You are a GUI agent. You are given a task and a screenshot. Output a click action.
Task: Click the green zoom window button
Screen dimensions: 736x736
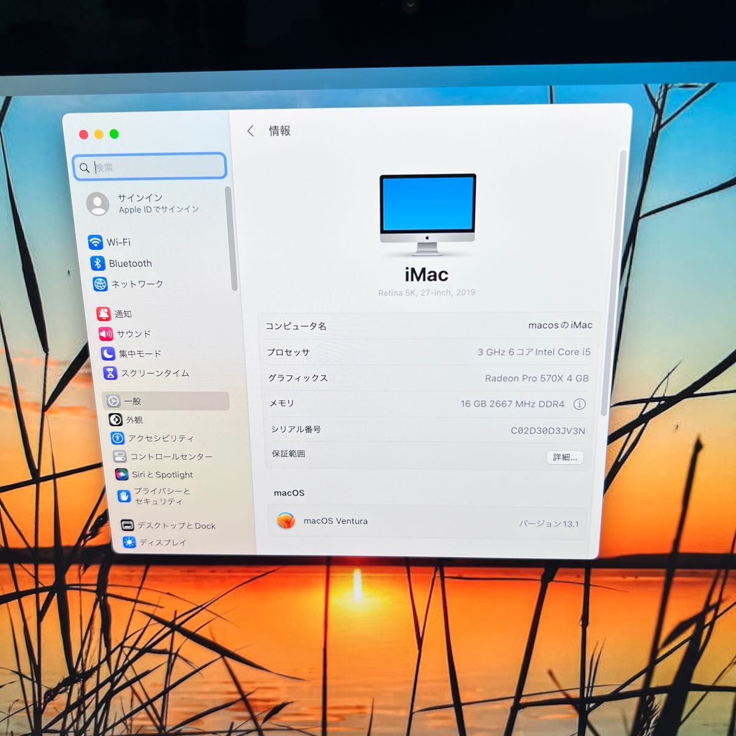(114, 134)
